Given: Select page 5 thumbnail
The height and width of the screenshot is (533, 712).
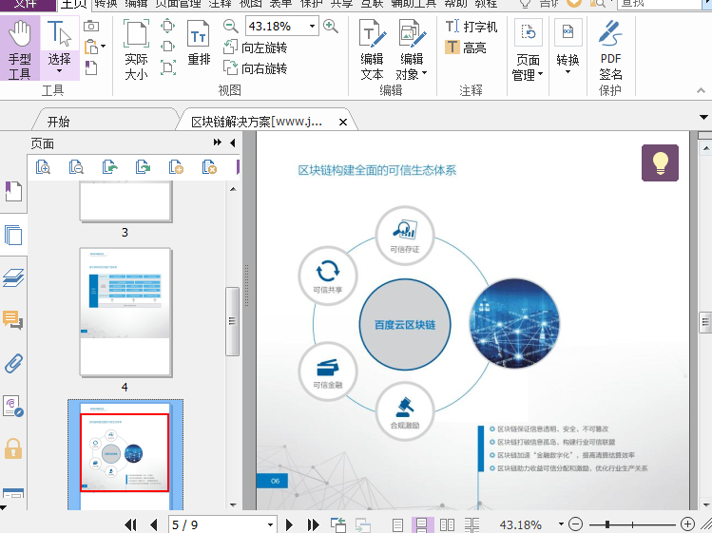Looking at the screenshot, I should tap(125, 454).
